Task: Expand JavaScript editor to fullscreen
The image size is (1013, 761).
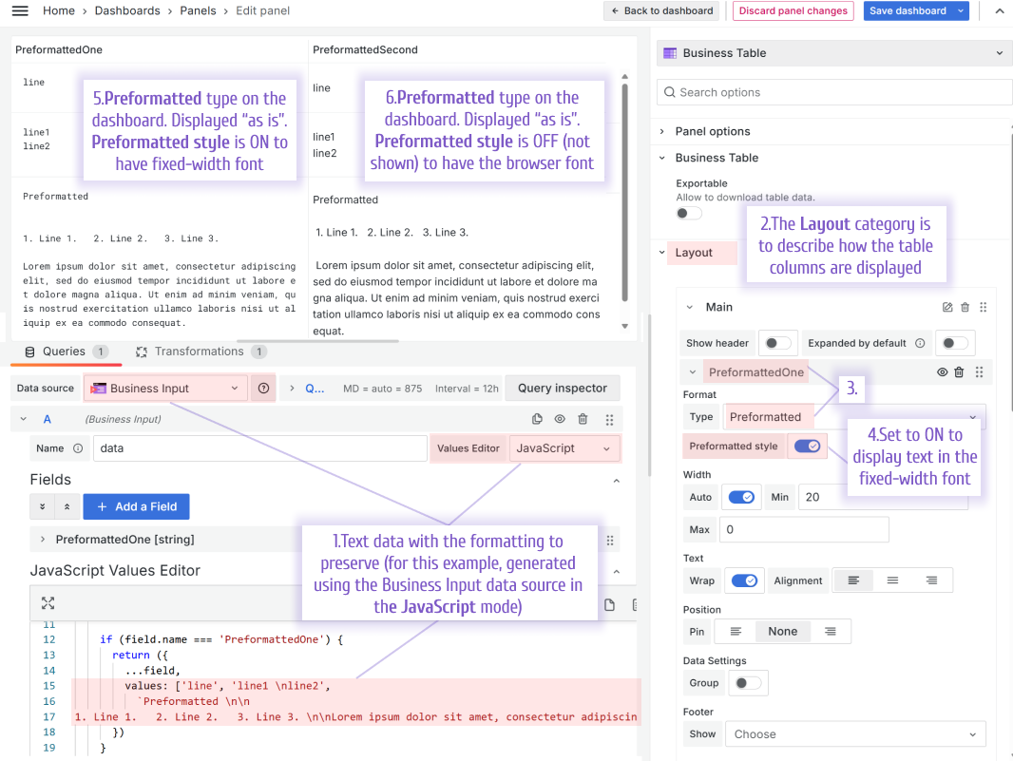Action: (x=48, y=602)
